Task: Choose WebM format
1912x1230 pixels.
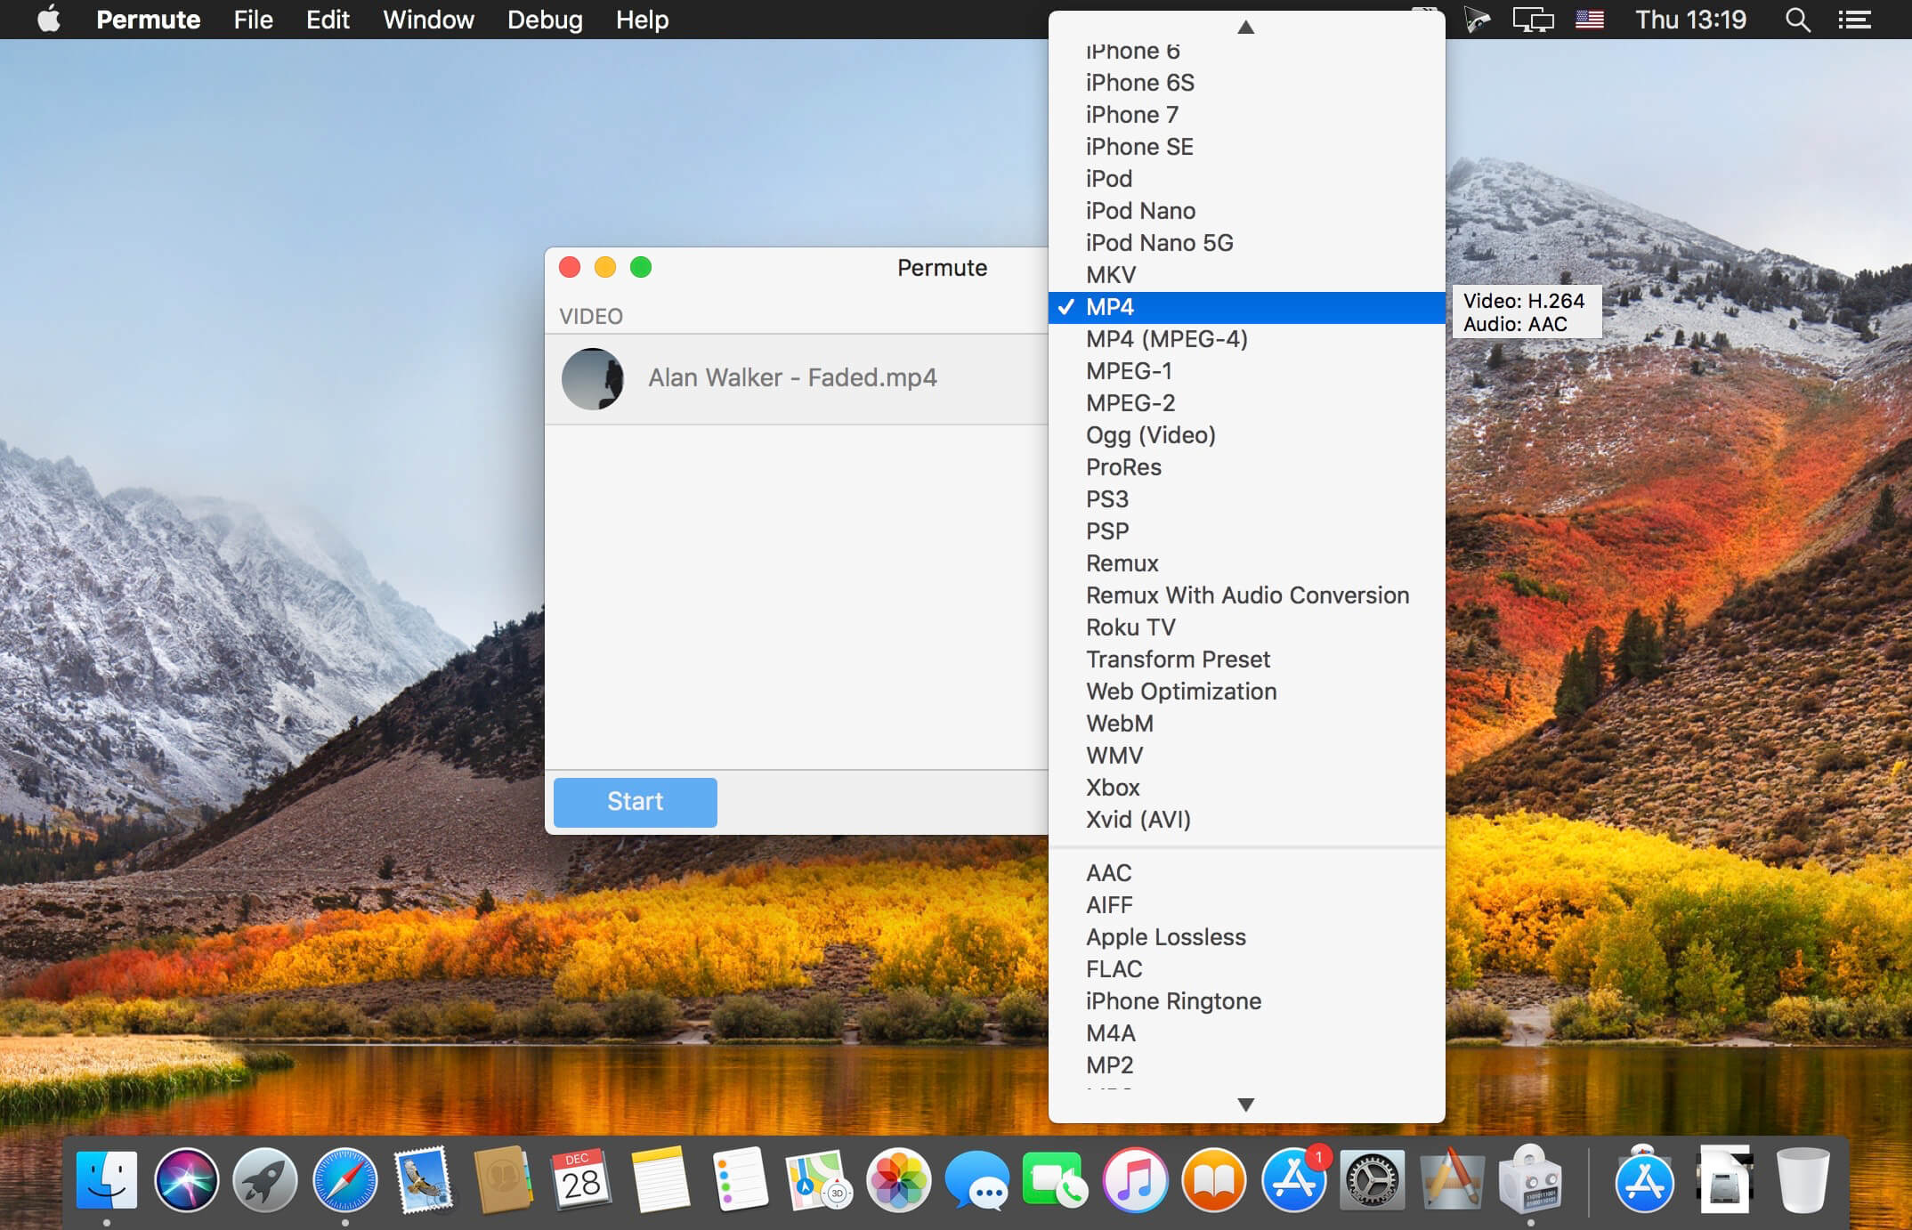Action: [x=1246, y=724]
